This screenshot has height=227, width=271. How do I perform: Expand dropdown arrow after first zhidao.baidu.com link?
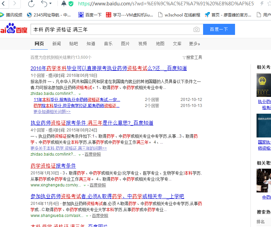click(79, 94)
